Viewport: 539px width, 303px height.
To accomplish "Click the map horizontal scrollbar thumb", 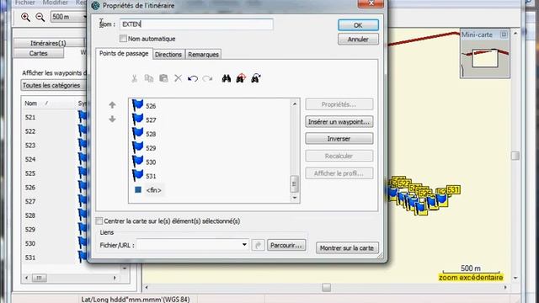I will click(326, 287).
